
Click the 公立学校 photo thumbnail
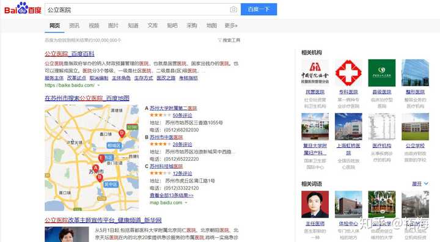click(x=416, y=127)
